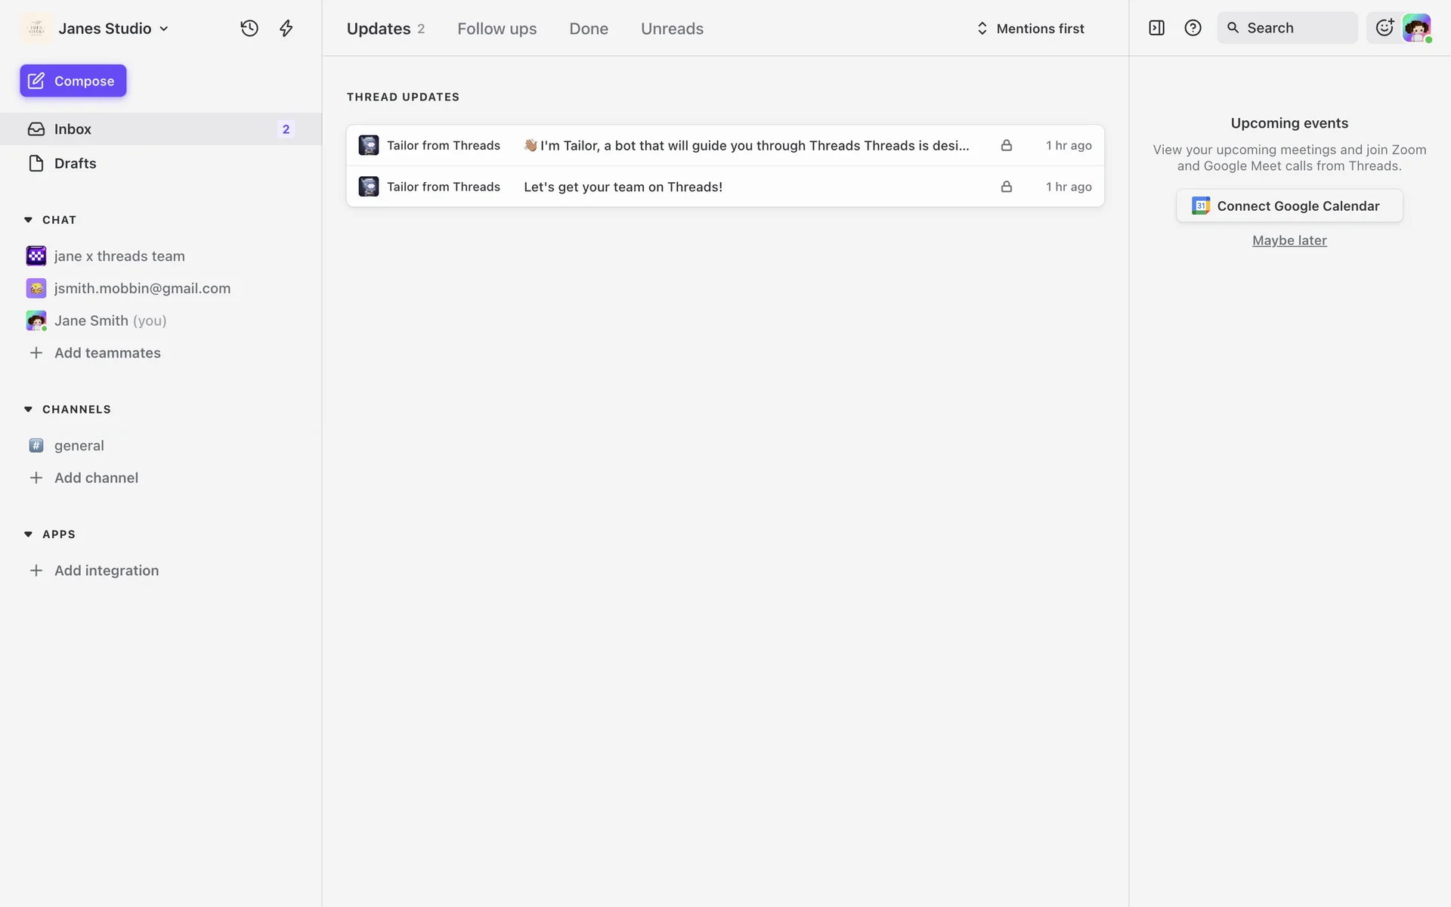Image resolution: width=1451 pixels, height=907 pixels.
Task: Click the lightning bolt activity icon
Action: tap(286, 29)
